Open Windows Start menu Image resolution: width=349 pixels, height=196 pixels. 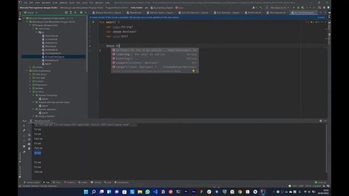coord(86,192)
